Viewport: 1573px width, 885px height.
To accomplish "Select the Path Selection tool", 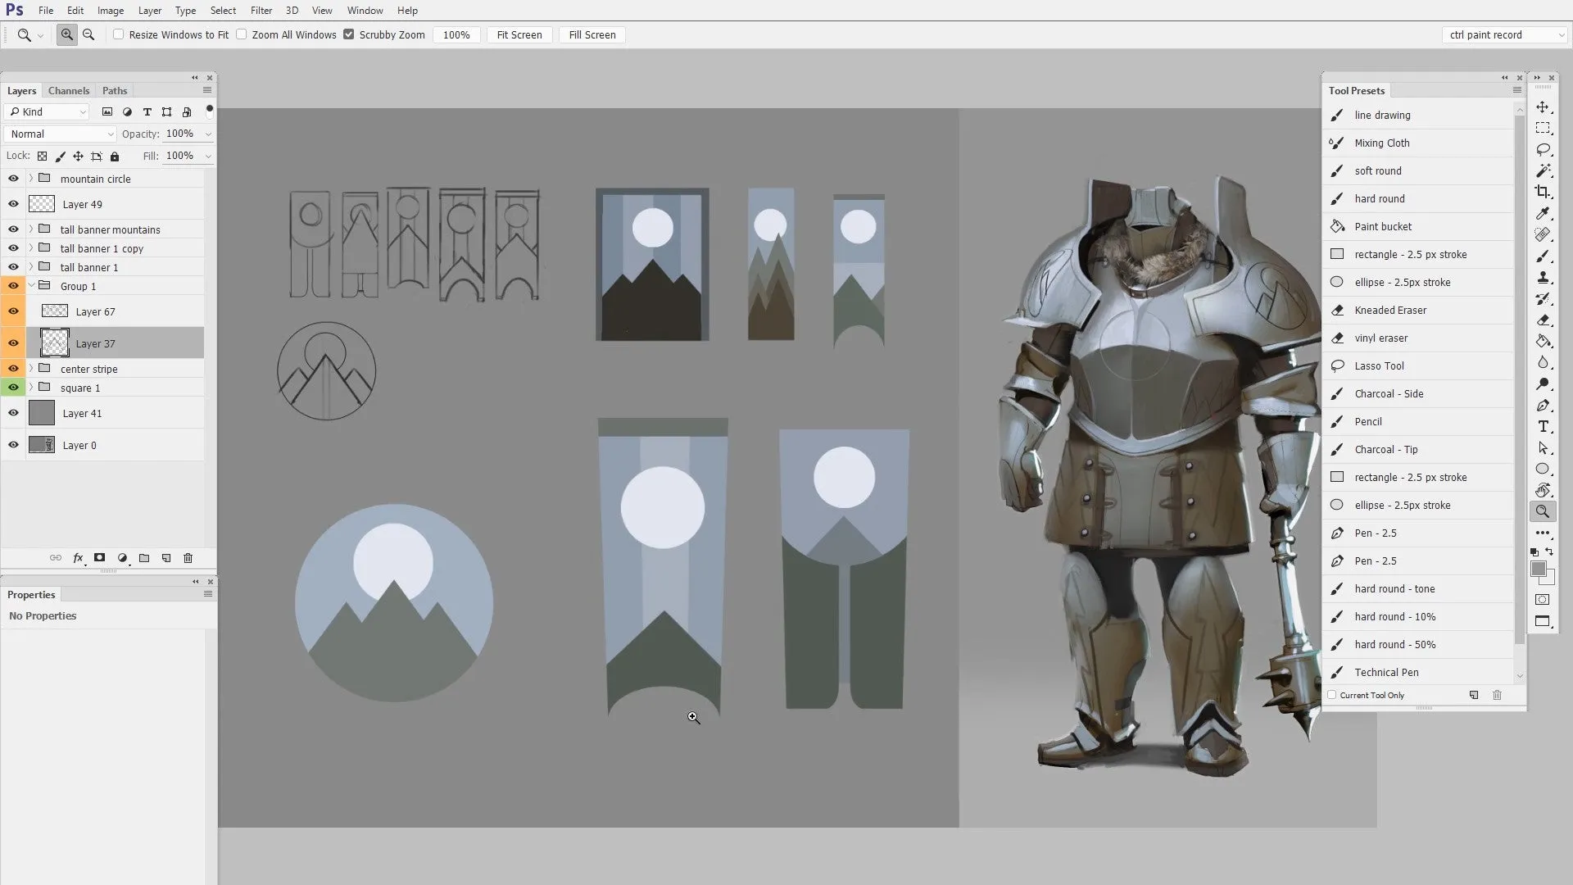I will point(1543,447).
